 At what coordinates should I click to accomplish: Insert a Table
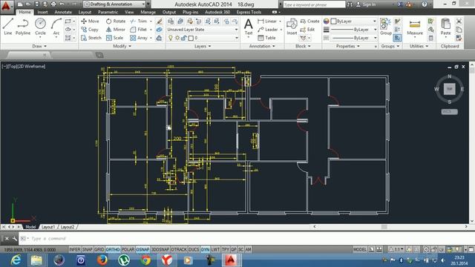266,38
